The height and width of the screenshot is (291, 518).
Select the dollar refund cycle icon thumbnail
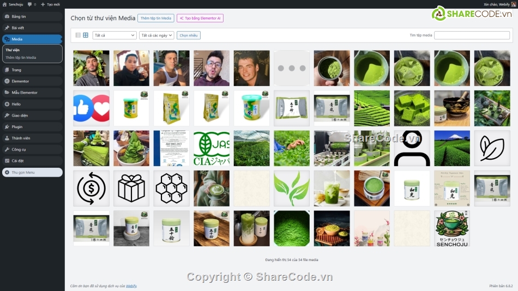[91, 188]
